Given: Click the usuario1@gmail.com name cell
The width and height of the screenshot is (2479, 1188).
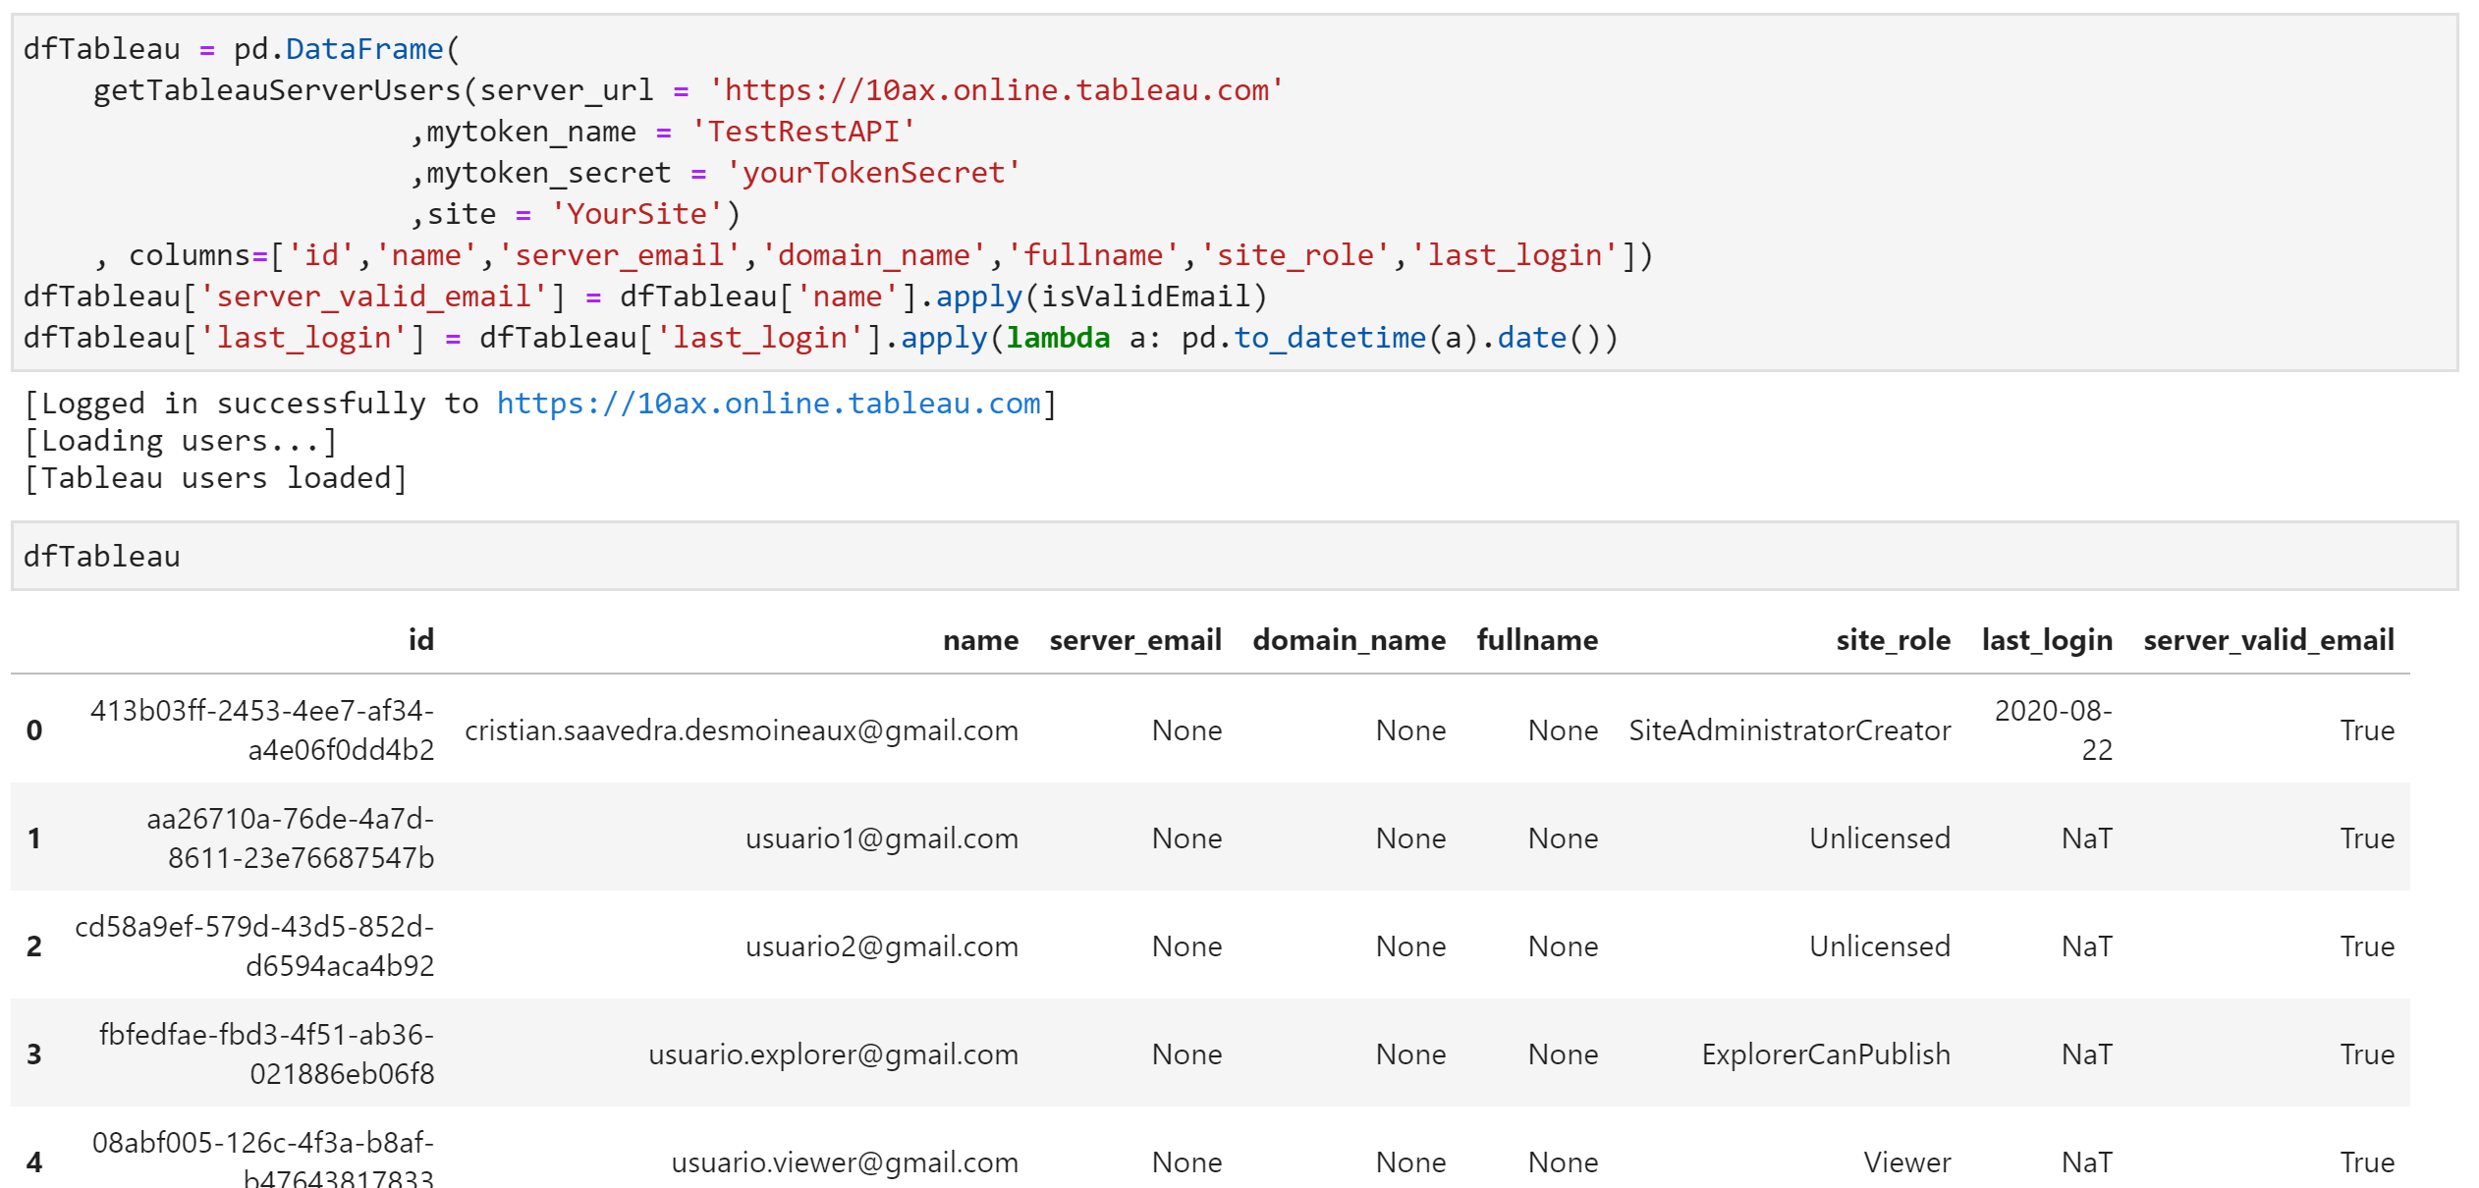Looking at the screenshot, I should coord(882,838).
